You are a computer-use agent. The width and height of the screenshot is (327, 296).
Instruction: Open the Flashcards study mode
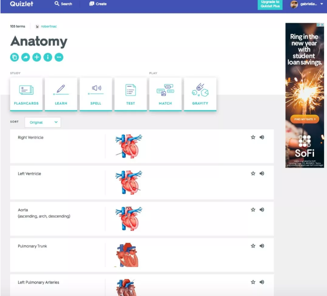tap(26, 94)
